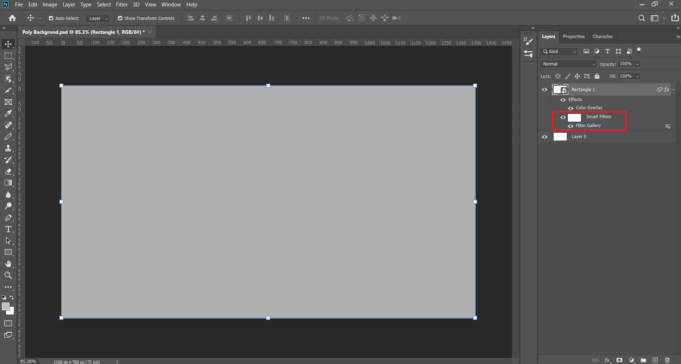Select the Eyedropper tool
The image size is (681, 364).
pyautogui.click(x=8, y=114)
